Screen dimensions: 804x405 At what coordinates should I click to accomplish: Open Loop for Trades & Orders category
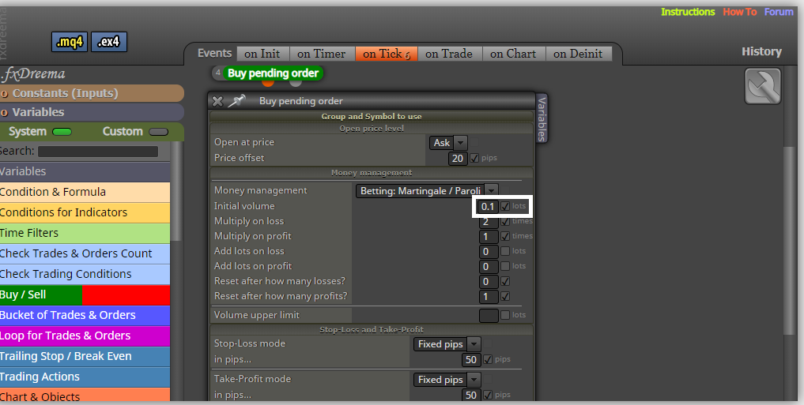pos(85,336)
